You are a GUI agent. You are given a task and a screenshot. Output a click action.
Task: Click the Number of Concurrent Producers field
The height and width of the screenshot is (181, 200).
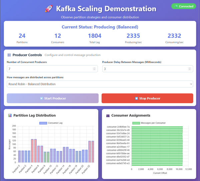click(49, 69)
